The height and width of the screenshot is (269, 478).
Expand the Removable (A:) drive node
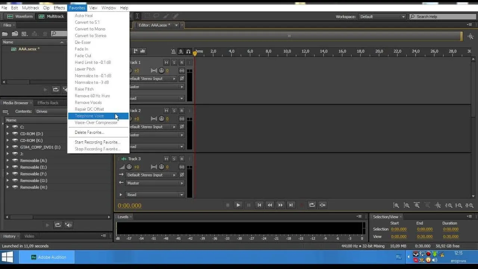coord(7,161)
